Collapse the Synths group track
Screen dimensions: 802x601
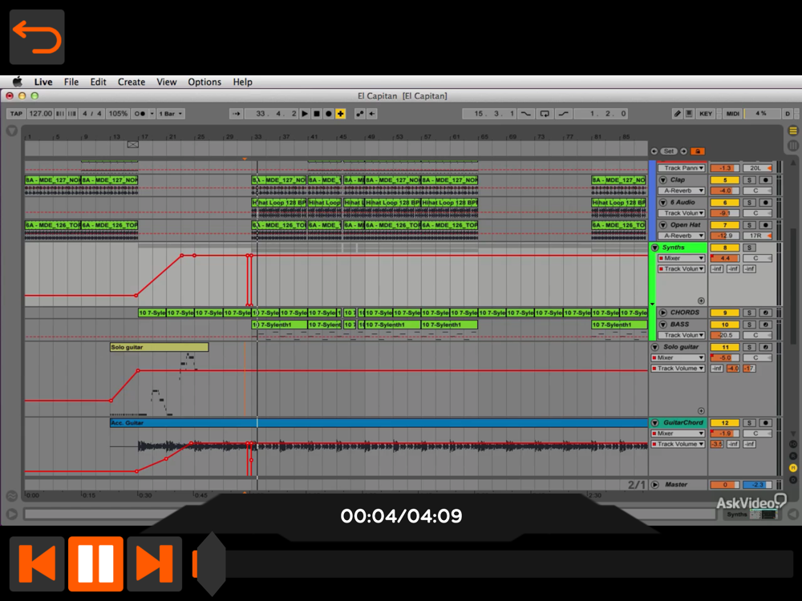coord(654,248)
